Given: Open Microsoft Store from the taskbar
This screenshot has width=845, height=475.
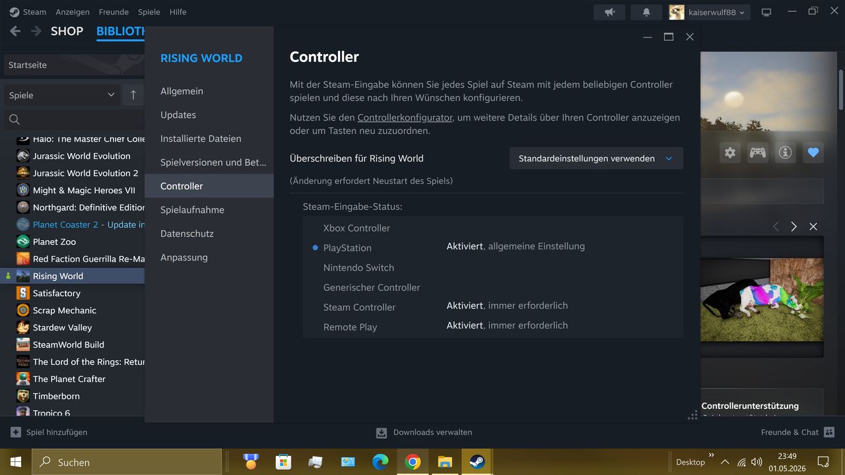Looking at the screenshot, I should tap(283, 462).
